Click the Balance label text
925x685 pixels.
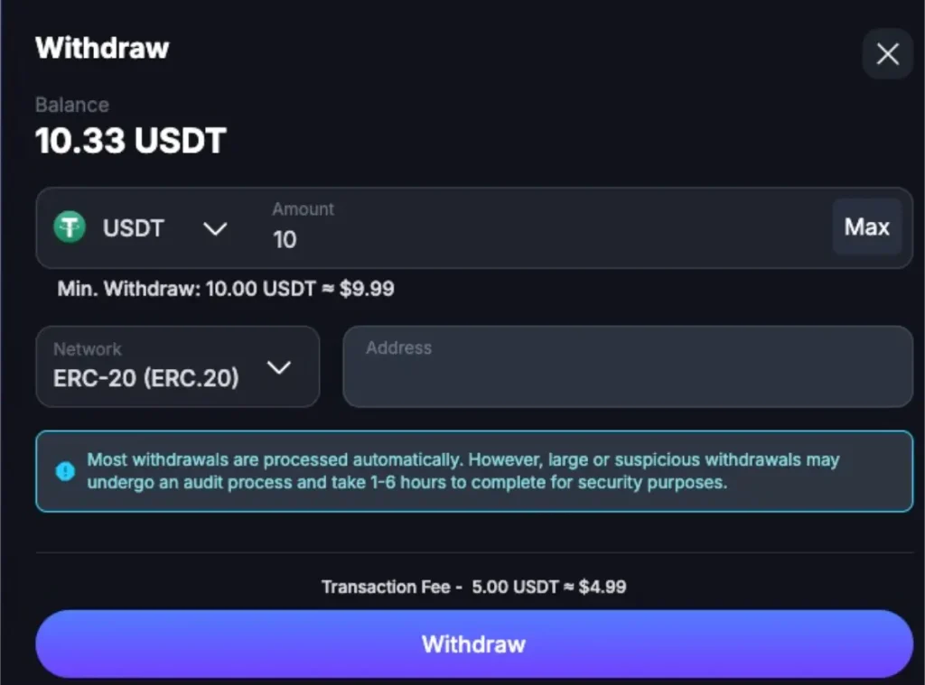coord(72,105)
